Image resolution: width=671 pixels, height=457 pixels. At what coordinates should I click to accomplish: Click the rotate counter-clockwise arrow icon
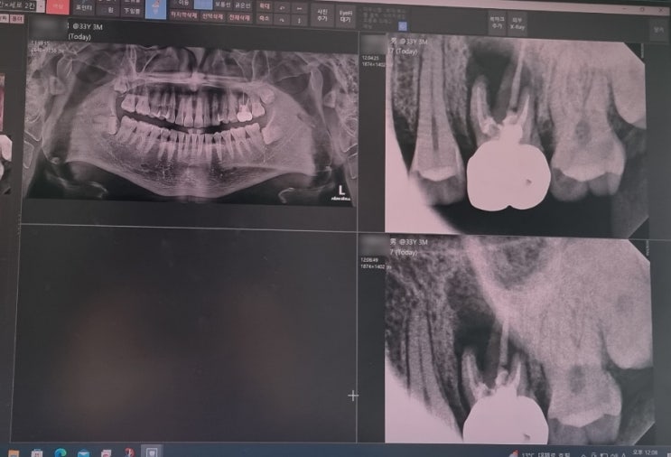[282, 8]
